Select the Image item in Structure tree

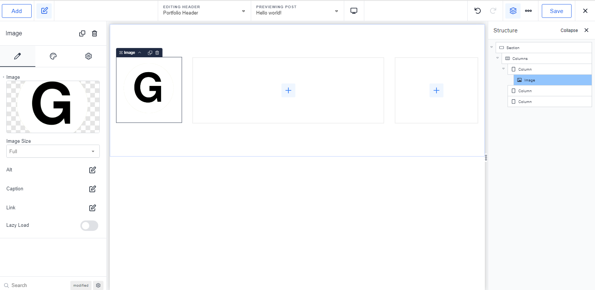coord(553,80)
